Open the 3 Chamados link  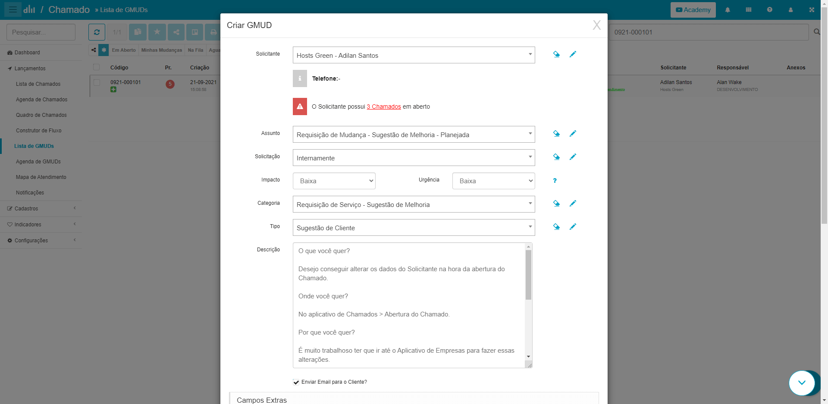[384, 106]
